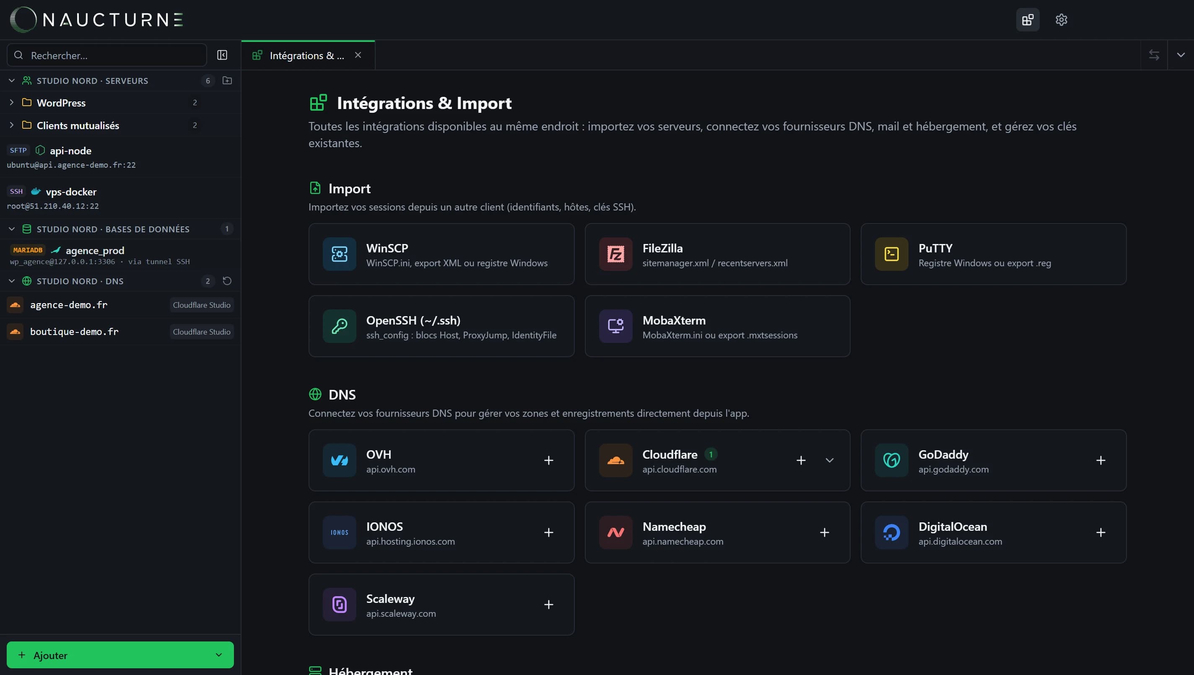Collapse Studio Nord Serveurs group
This screenshot has height=675, width=1194.
click(12, 80)
